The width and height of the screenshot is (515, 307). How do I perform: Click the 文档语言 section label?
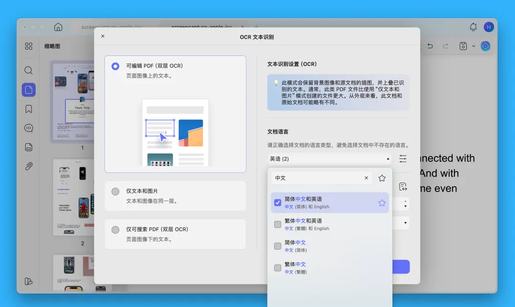coord(278,131)
